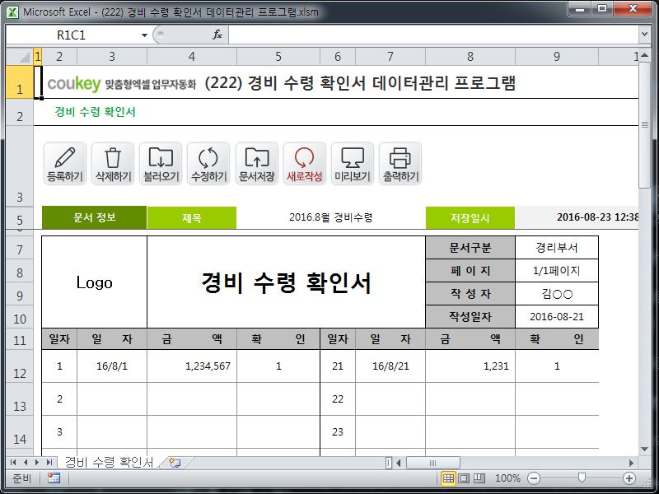This screenshot has width=659, height=494.
Task: Go to next sheet tab arrow
Action: (x=37, y=463)
